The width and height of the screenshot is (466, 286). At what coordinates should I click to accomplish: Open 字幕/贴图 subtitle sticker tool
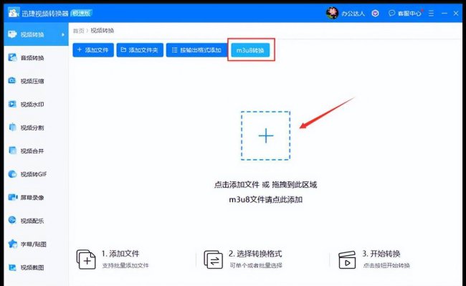point(36,244)
